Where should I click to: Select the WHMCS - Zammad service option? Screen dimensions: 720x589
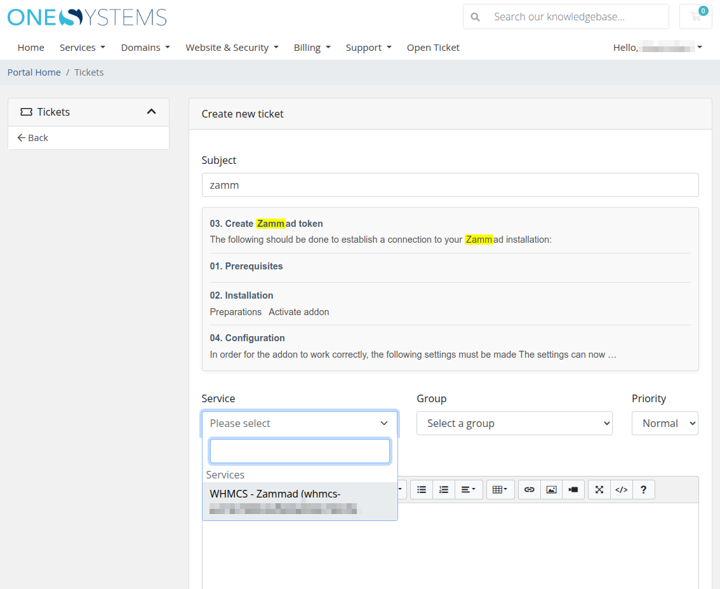pos(300,501)
